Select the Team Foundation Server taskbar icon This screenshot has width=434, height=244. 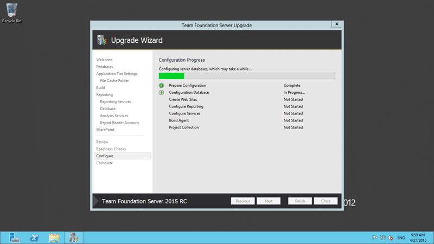[x=74, y=237]
